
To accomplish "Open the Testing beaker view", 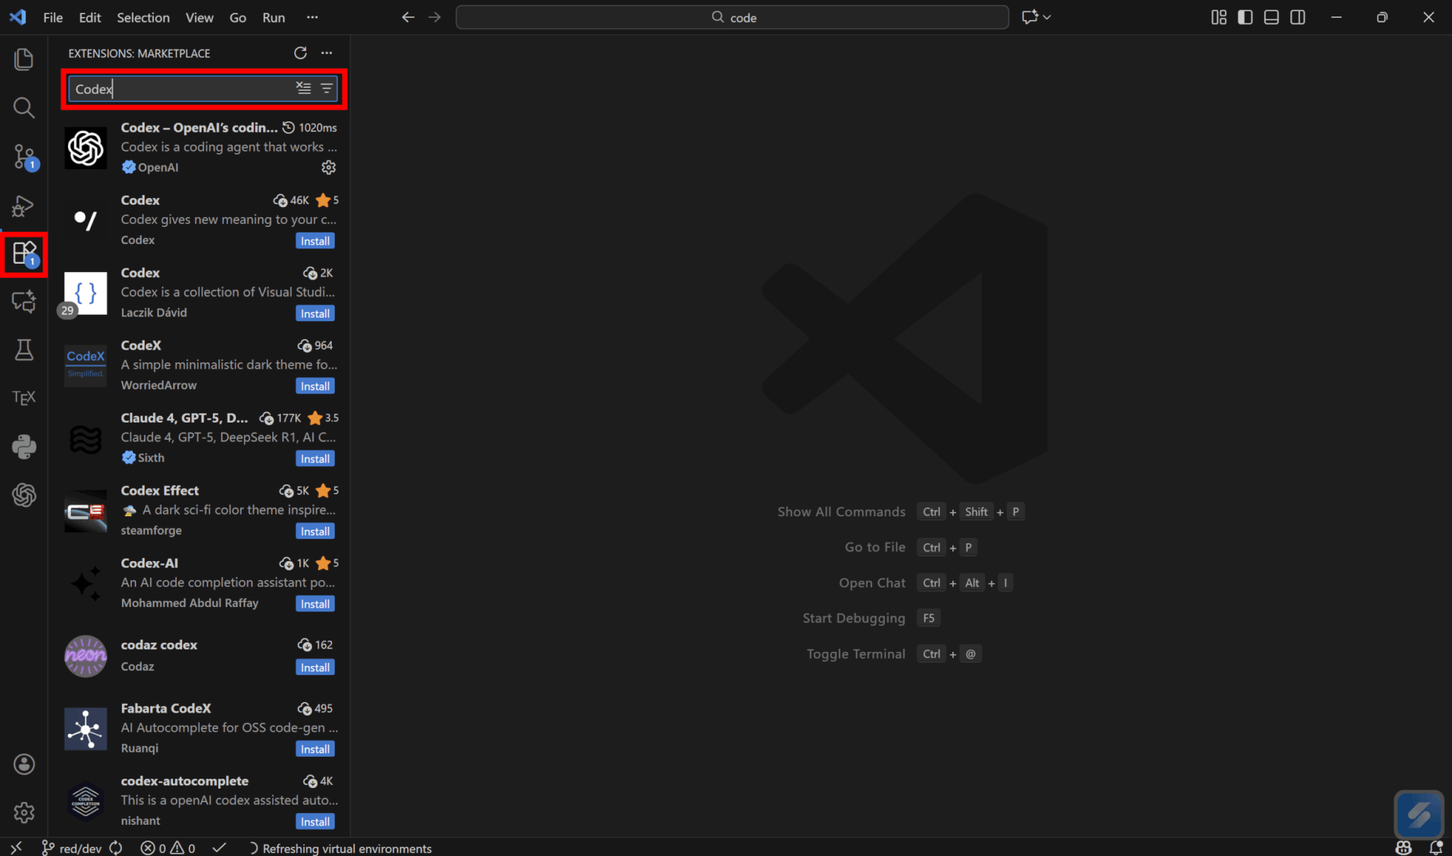I will point(23,350).
